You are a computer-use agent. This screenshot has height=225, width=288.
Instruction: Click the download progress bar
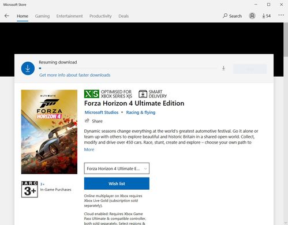[x=128, y=68]
